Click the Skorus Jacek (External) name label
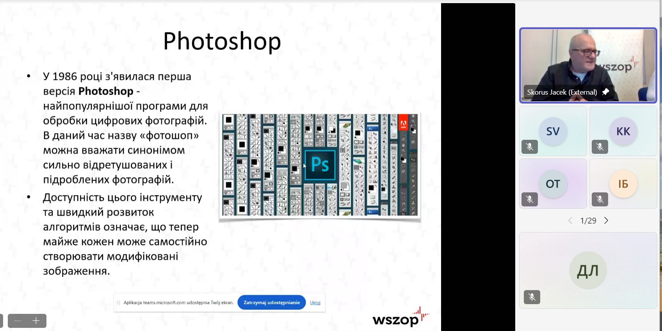 click(562, 92)
